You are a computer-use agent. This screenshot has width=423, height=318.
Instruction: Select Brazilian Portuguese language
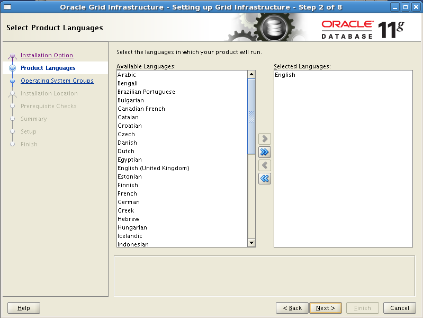(182, 92)
